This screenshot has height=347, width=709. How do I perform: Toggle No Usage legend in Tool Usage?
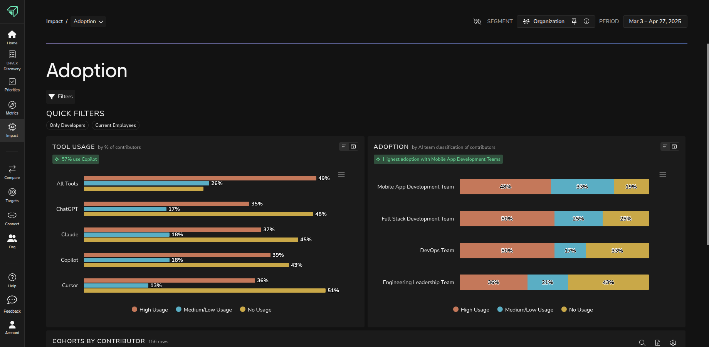(256, 310)
